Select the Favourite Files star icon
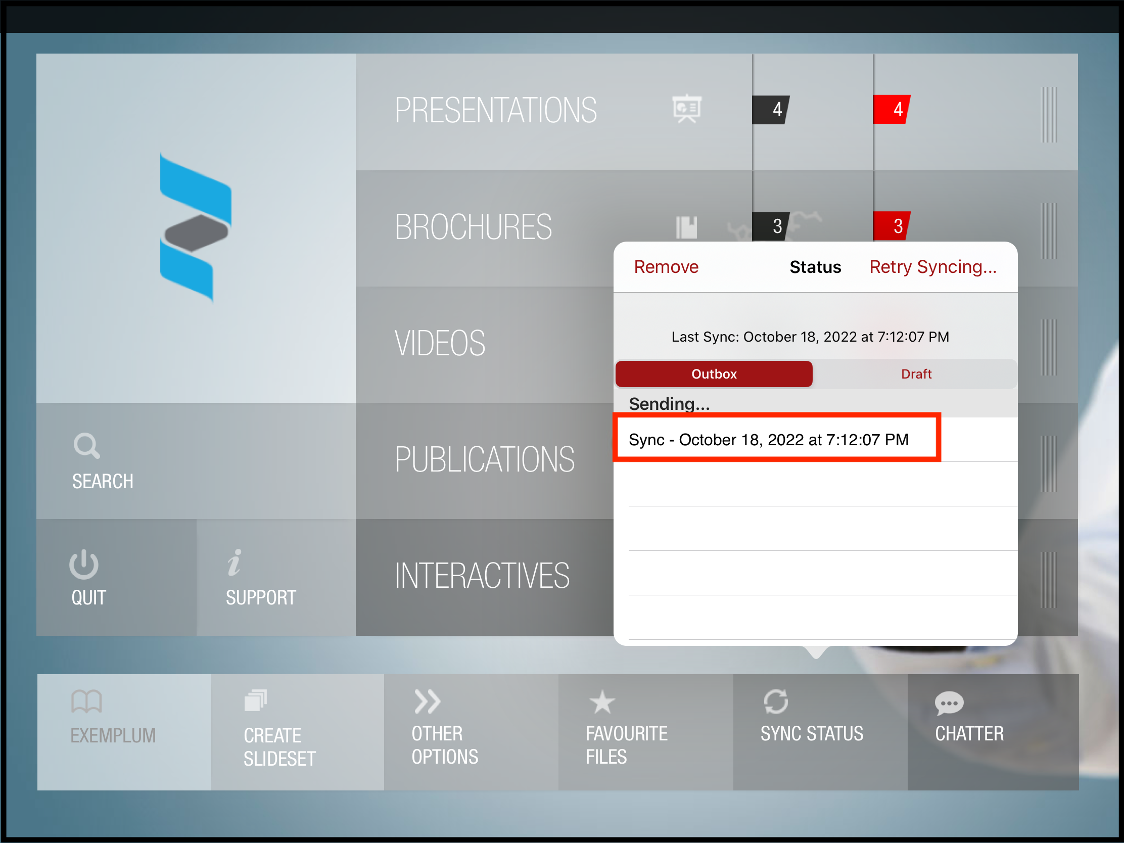The image size is (1124, 843). [601, 701]
